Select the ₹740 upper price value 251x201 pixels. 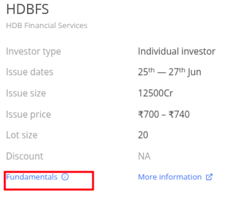point(179,114)
